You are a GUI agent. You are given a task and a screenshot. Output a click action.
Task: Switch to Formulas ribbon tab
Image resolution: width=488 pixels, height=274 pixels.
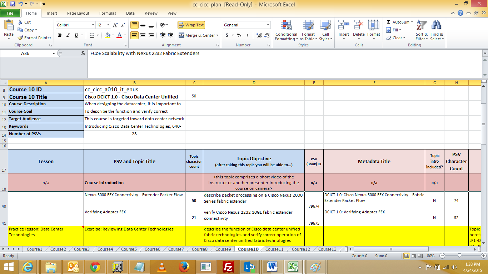(108, 13)
